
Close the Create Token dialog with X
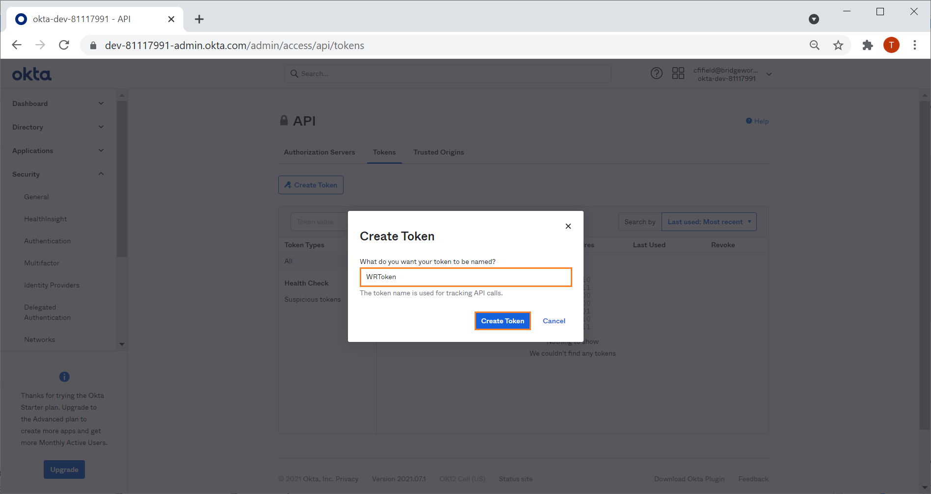pyautogui.click(x=568, y=226)
